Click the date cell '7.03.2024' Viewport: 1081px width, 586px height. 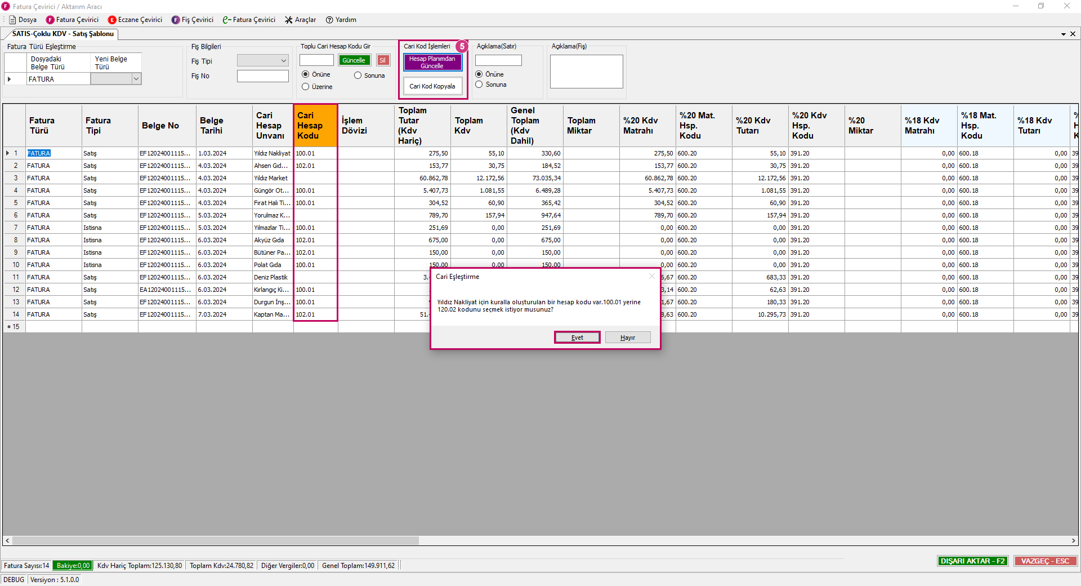[x=224, y=314]
